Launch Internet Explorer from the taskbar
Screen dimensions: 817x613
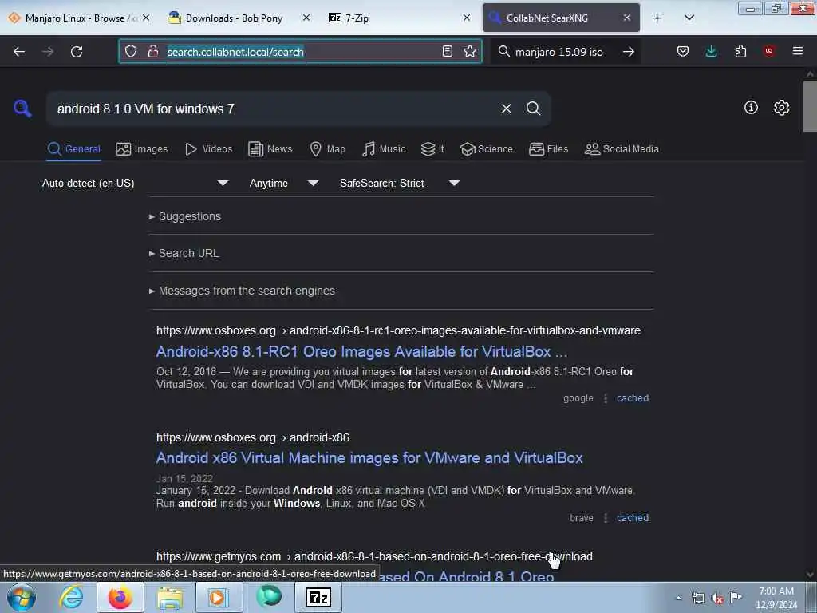(x=71, y=598)
